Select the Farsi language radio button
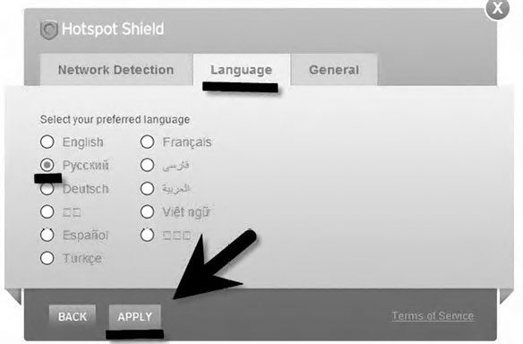The width and height of the screenshot is (523, 344). pyautogui.click(x=147, y=165)
